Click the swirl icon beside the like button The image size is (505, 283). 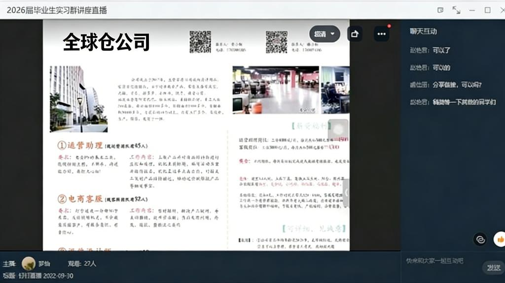point(480,239)
